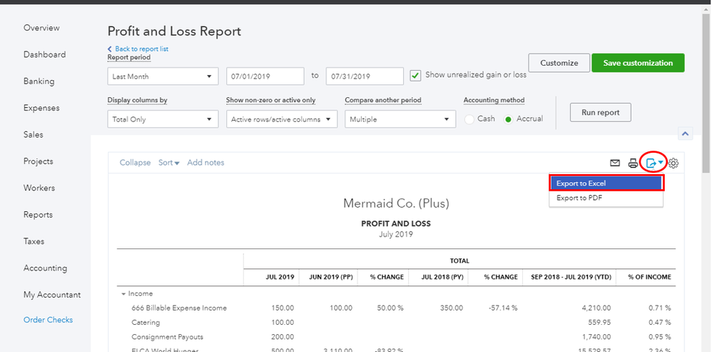Open the Multiple compare period dropdown
The image size is (712, 352).
400,119
